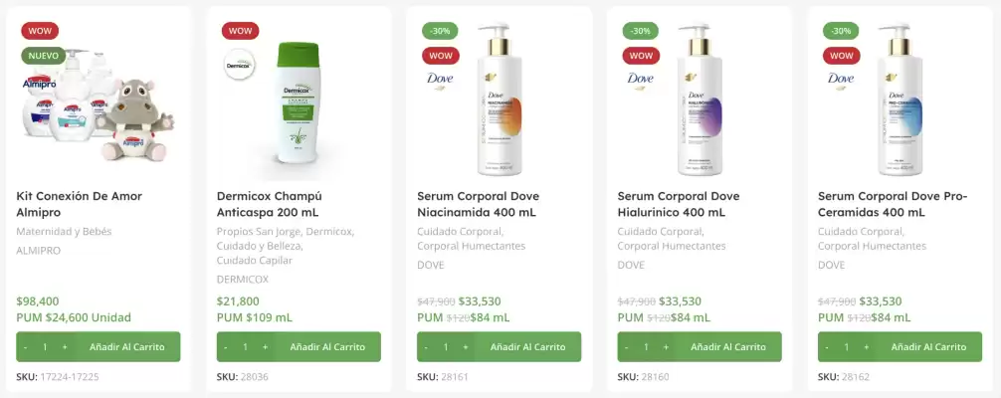Edit quantity field for Serum Dove Pro-Ceramidas
This screenshot has width=1001, height=398.
[846, 347]
